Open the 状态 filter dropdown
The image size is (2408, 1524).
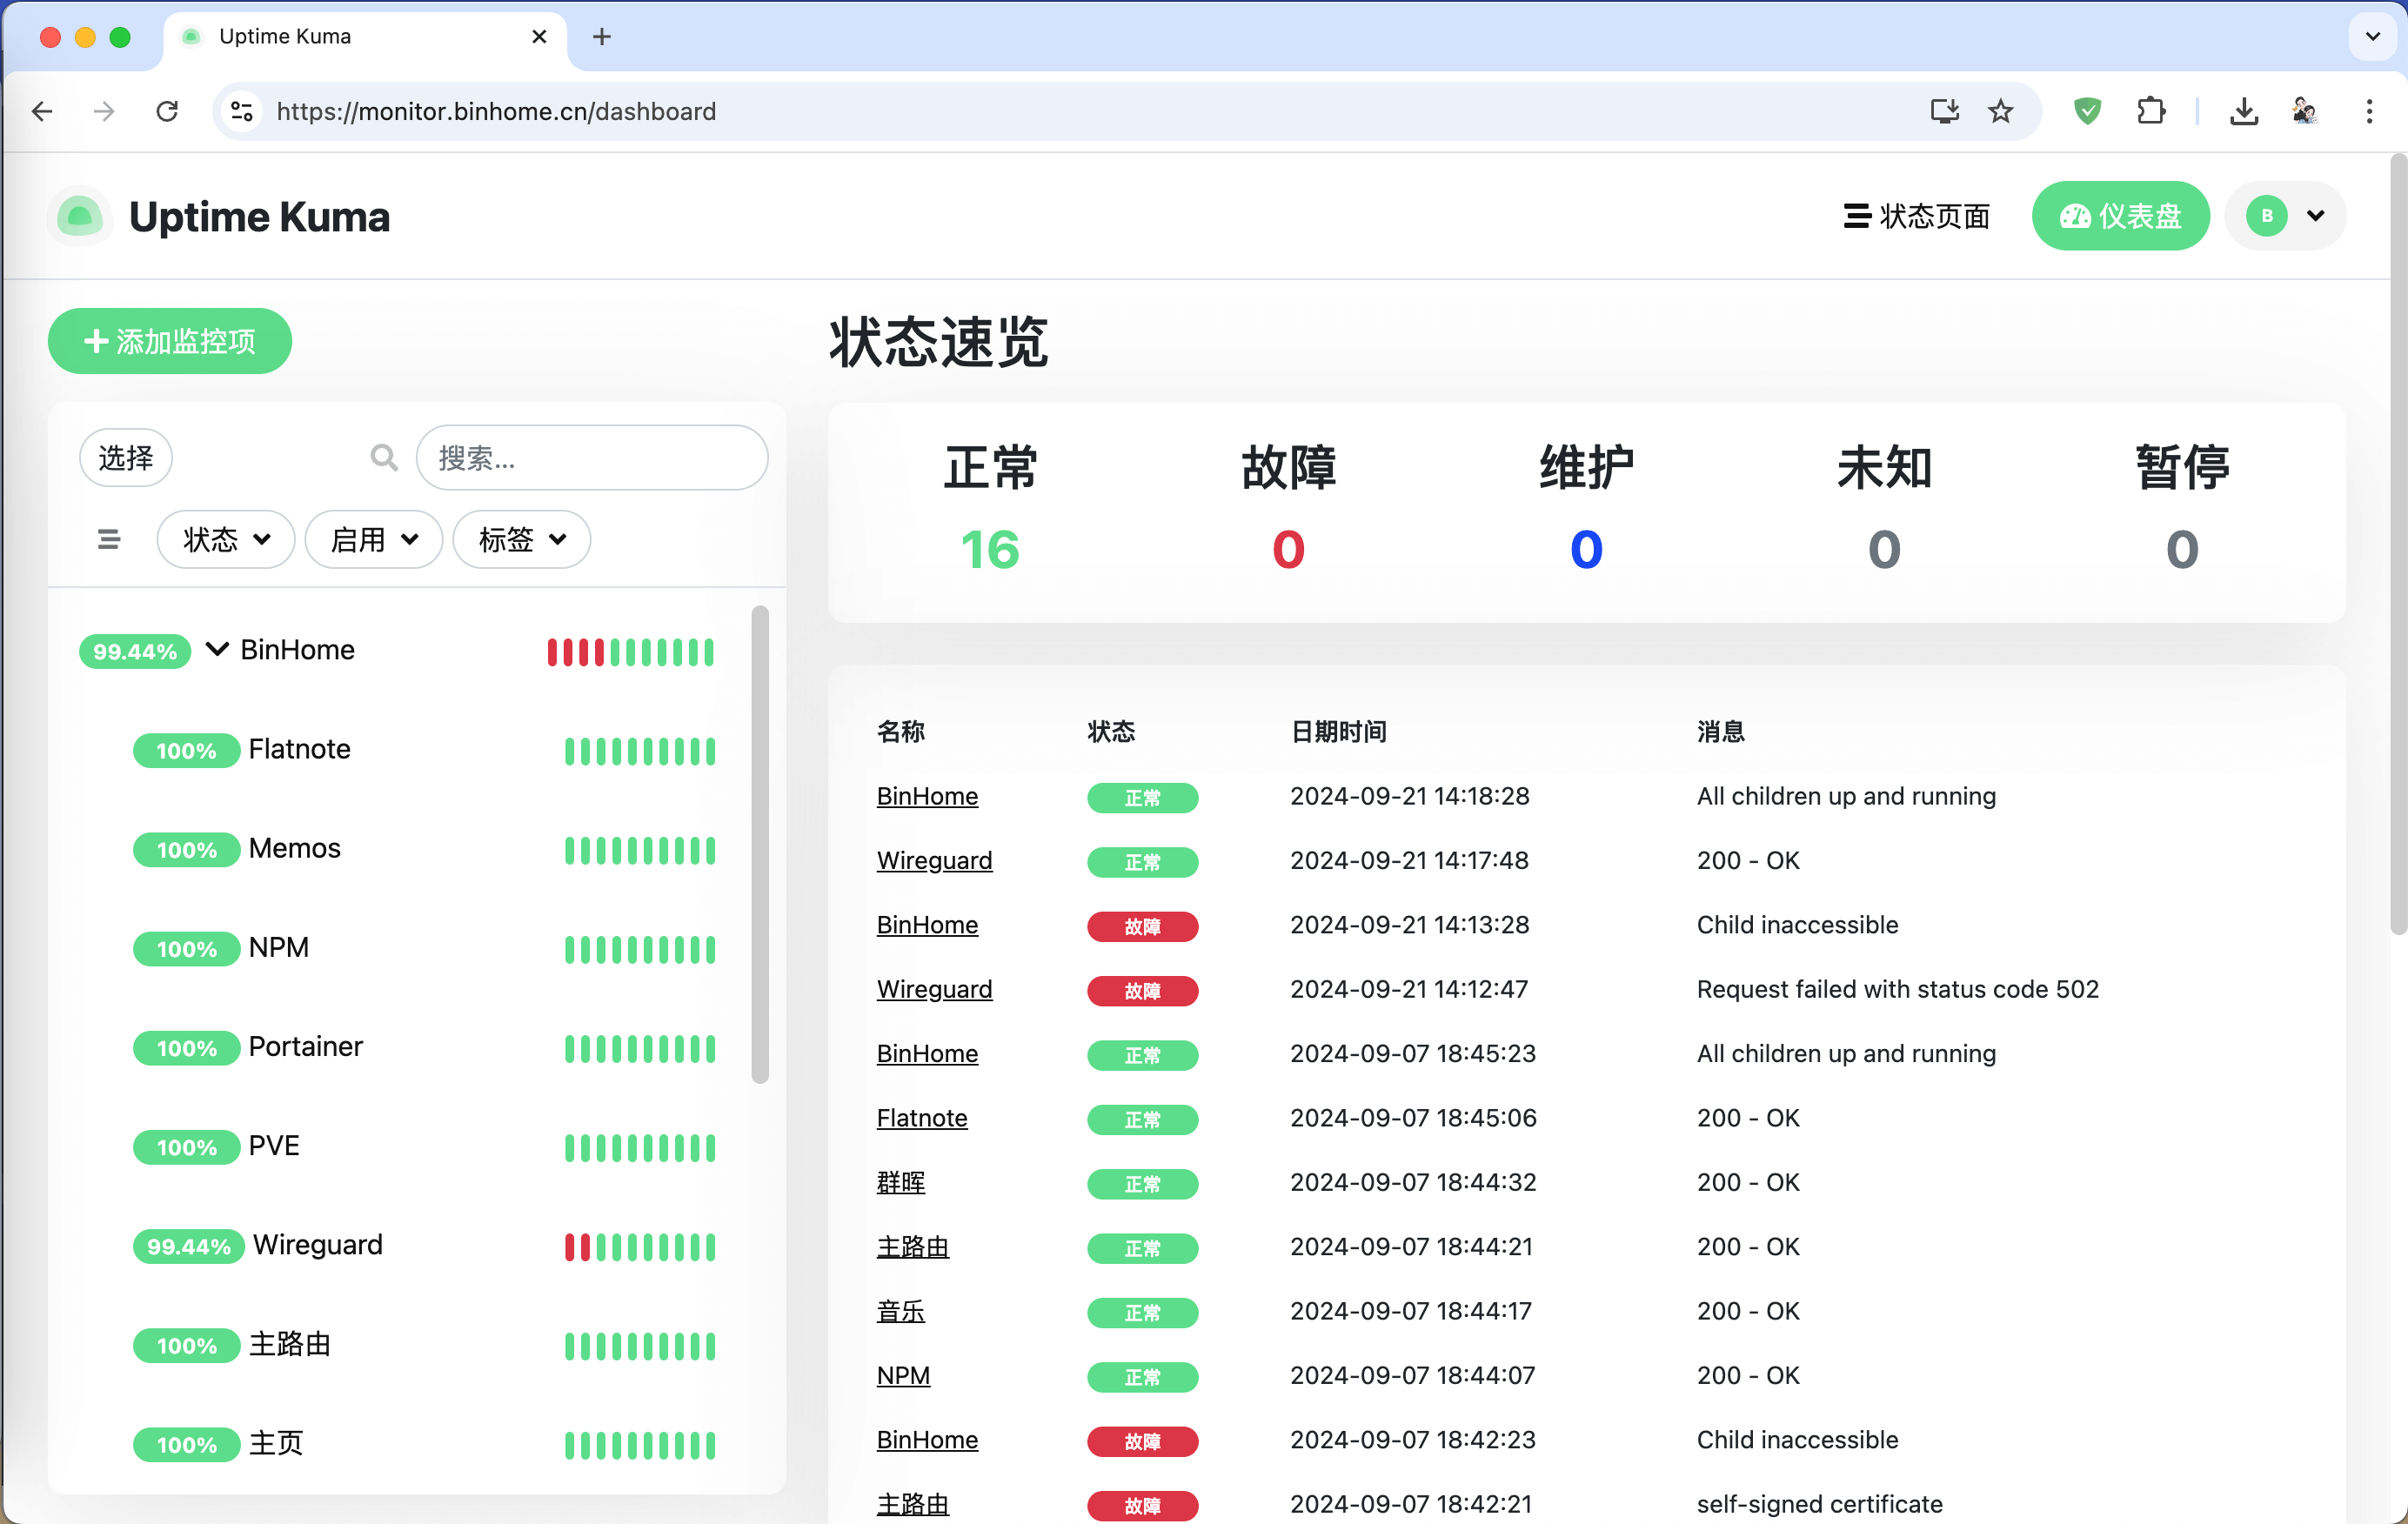[226, 540]
